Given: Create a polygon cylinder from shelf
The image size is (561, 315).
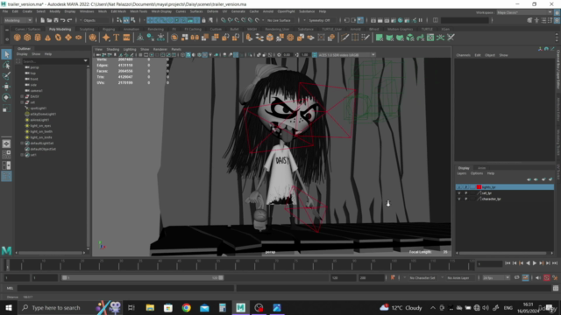Looking at the screenshot, I should point(38,38).
